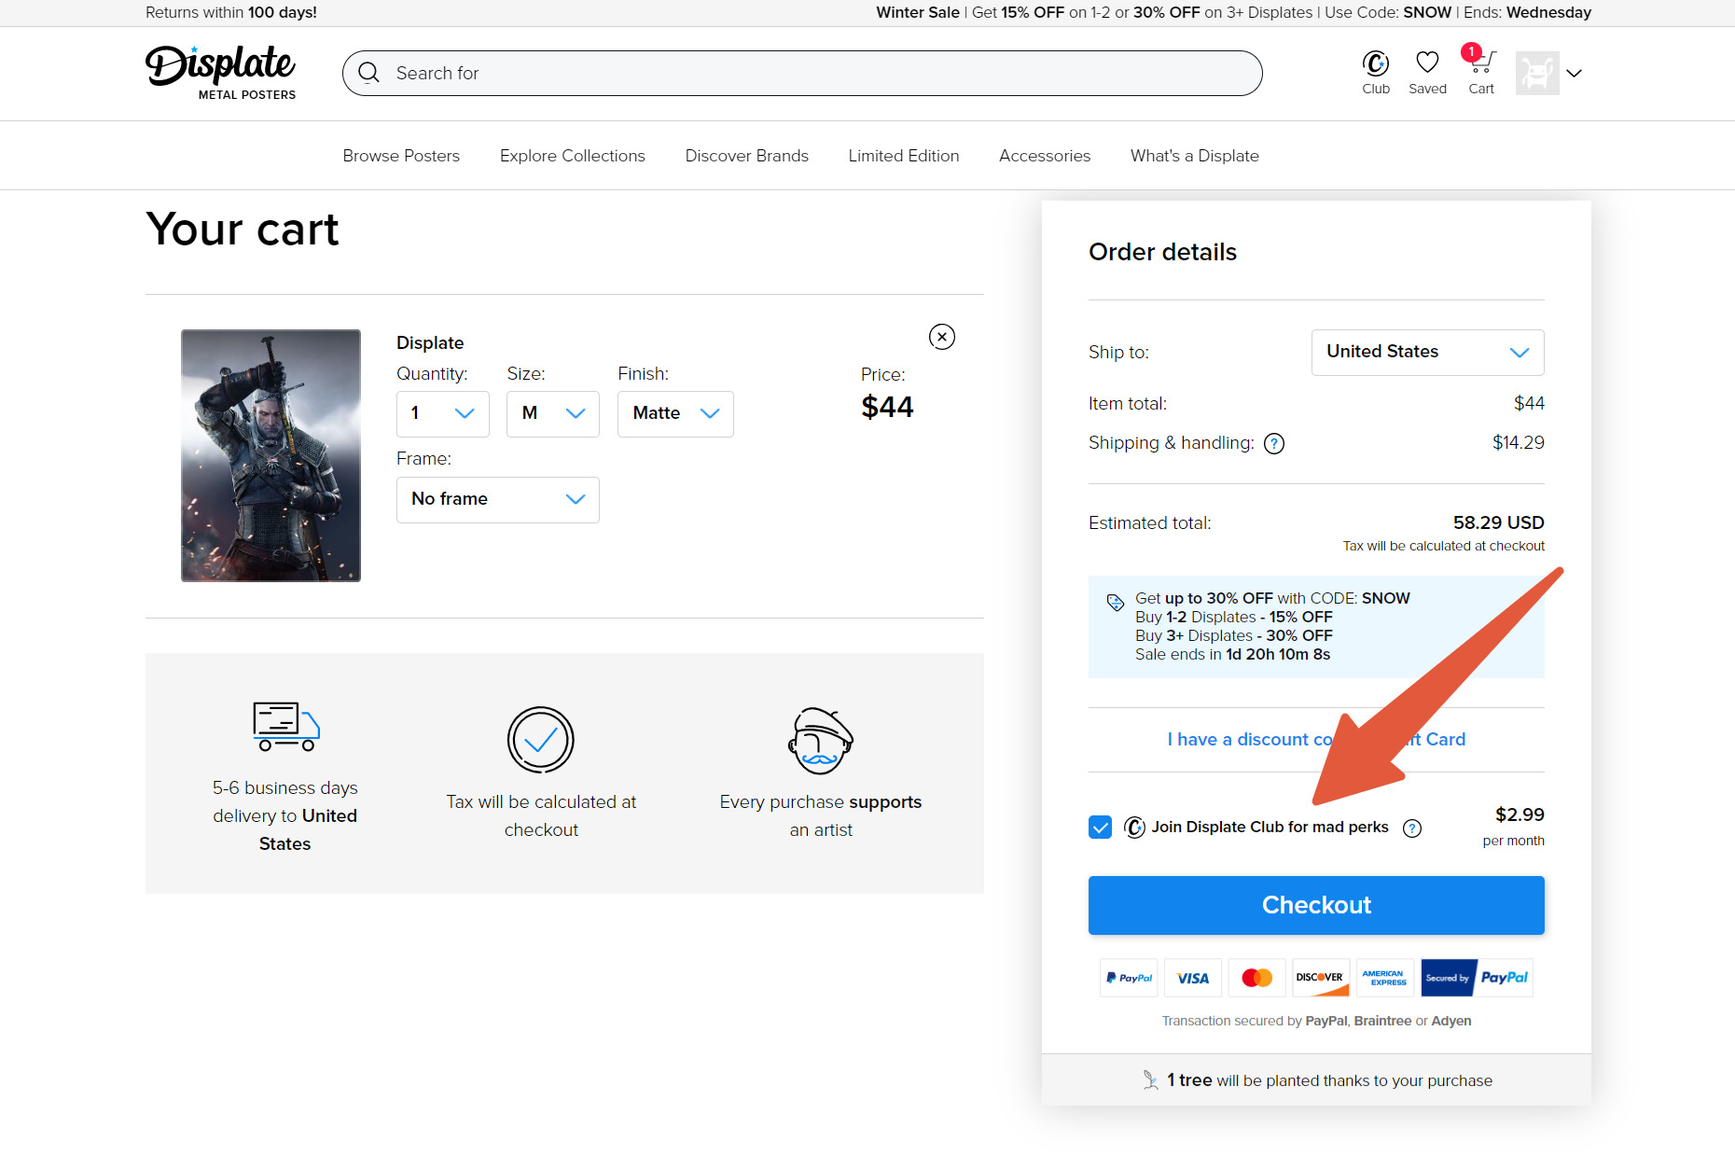Remove the item with the X icon
This screenshot has width=1735, height=1155.
click(942, 337)
